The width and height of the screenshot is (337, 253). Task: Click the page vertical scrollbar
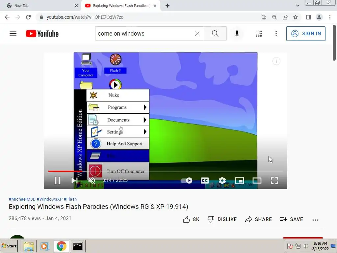point(334,43)
